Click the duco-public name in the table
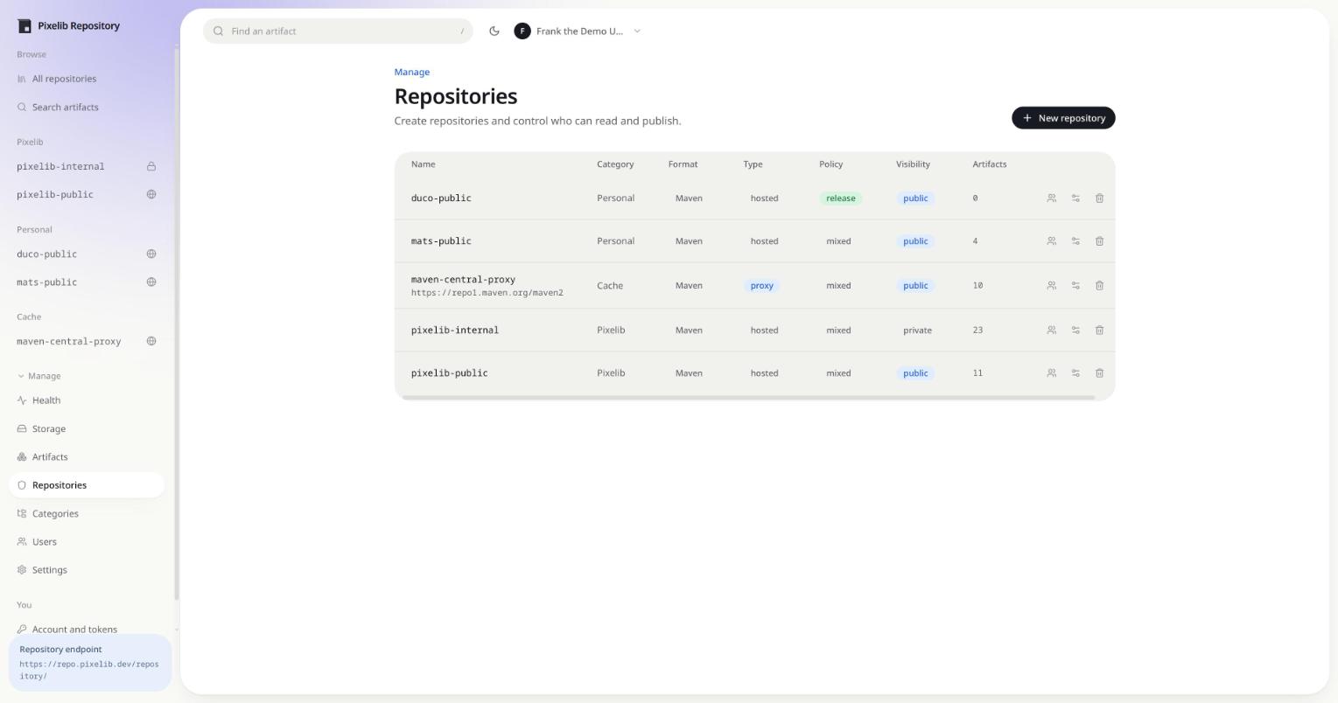 pyautogui.click(x=441, y=198)
